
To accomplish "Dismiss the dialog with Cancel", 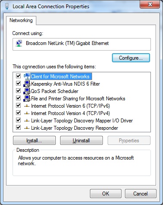I will 141,193.
